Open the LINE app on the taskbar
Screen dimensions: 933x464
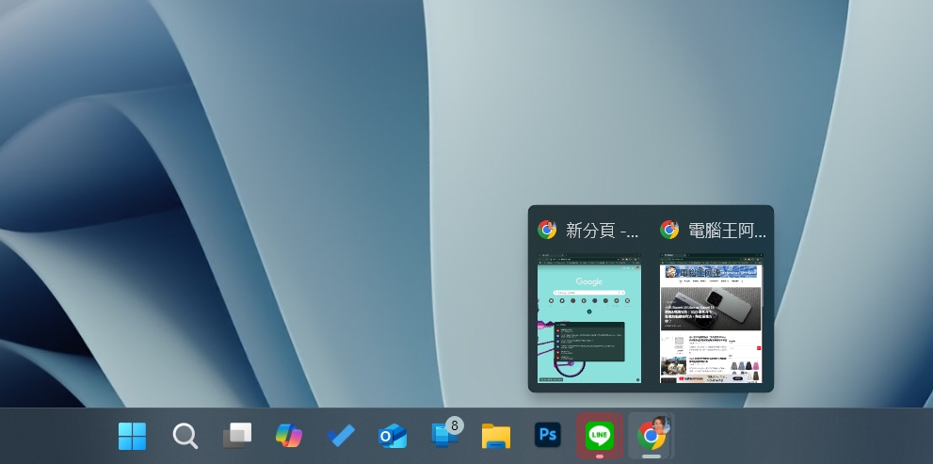coord(599,436)
